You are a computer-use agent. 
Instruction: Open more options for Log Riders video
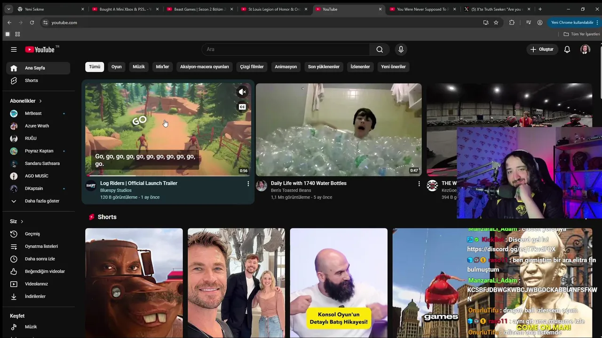coord(248,184)
